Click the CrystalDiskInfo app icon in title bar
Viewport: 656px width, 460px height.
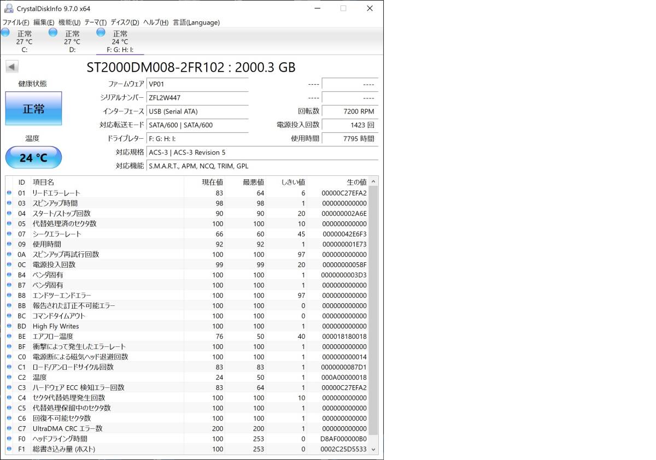8,8
